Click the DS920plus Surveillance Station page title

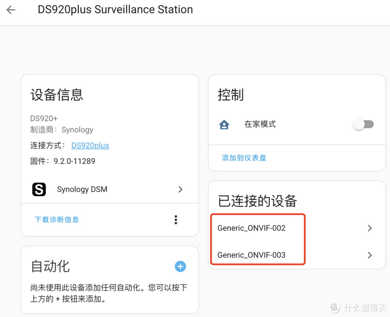(115, 10)
